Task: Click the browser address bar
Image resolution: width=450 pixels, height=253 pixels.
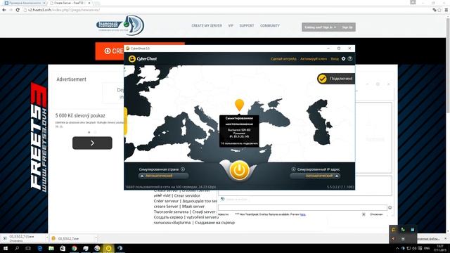Action: [x=226, y=10]
